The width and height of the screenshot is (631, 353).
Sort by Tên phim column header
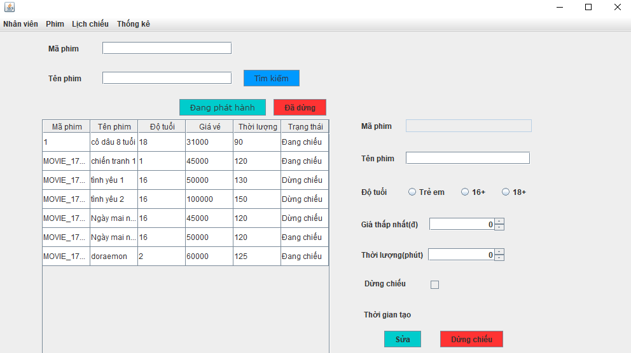click(x=114, y=126)
